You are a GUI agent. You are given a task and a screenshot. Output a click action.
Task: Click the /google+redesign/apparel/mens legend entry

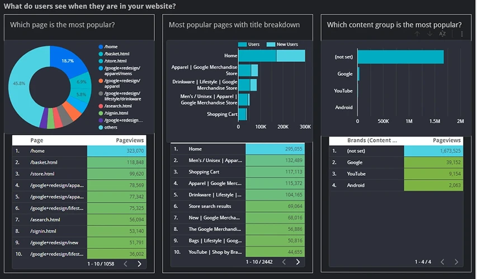119,71
